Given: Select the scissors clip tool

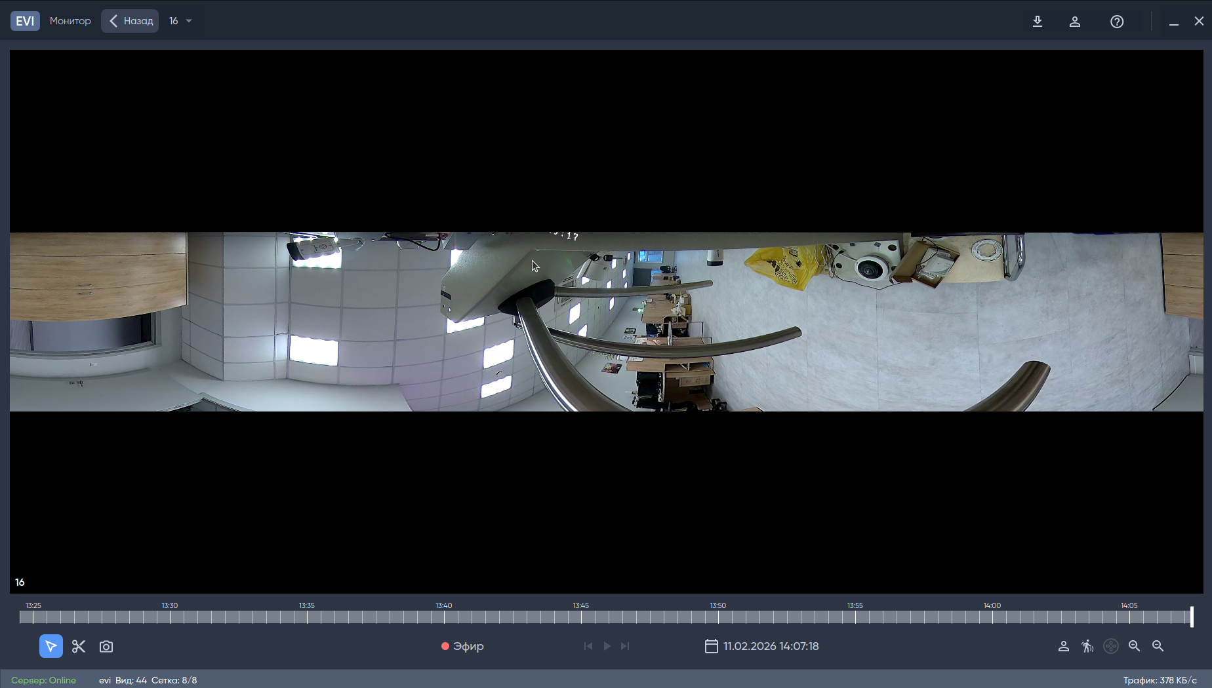Looking at the screenshot, I should [79, 647].
